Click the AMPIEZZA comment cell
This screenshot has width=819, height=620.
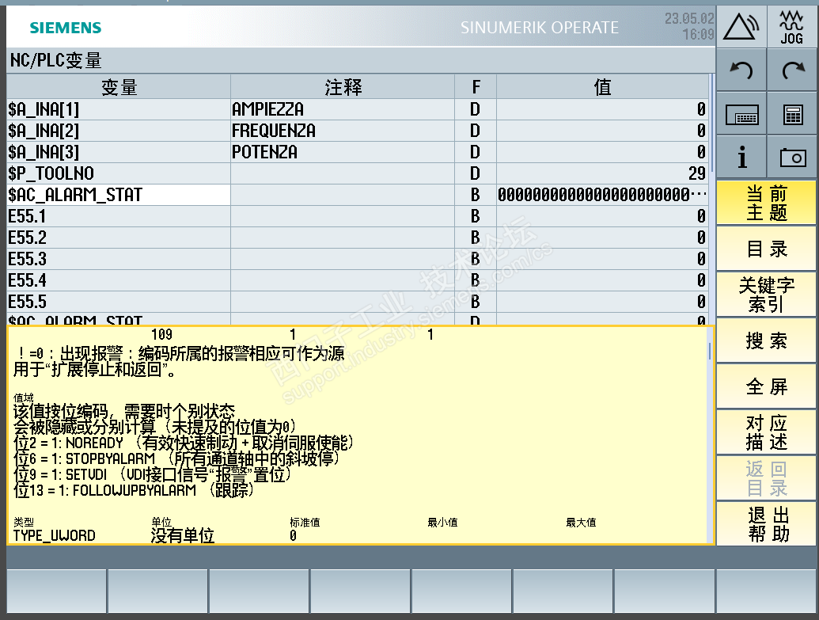[x=343, y=109]
